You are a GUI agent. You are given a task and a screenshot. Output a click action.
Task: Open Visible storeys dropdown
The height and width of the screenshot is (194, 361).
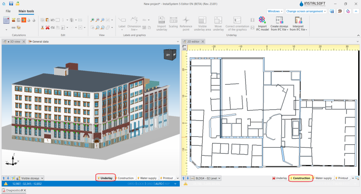pyautogui.click(x=30, y=178)
